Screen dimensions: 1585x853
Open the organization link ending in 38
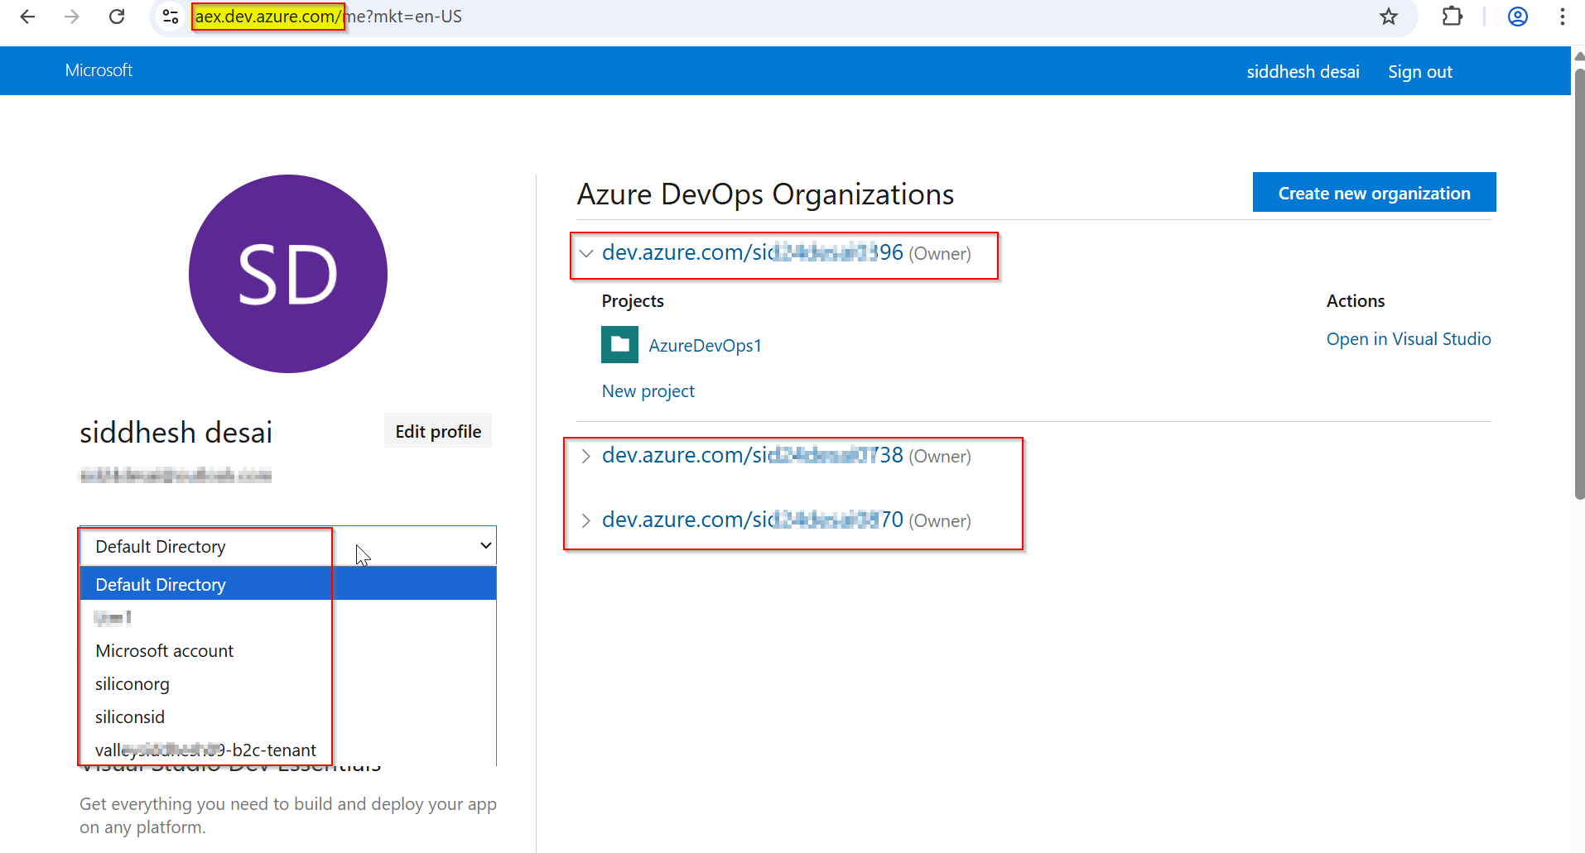(x=752, y=455)
